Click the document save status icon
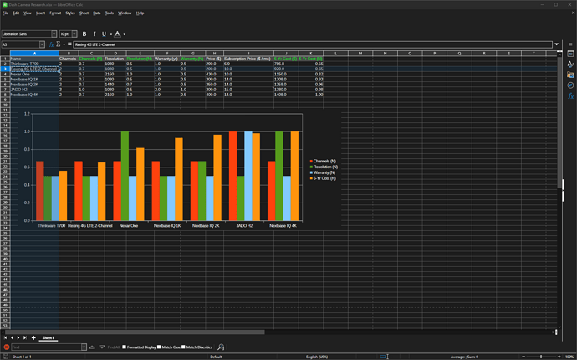This screenshot has width=577, height=360. (5, 357)
